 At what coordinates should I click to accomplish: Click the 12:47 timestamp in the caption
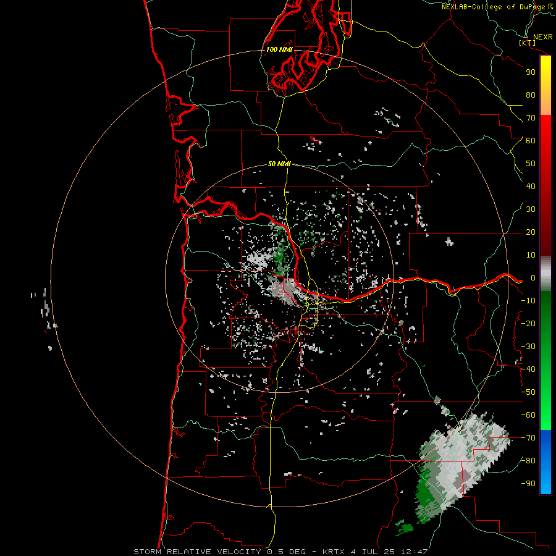point(415,552)
